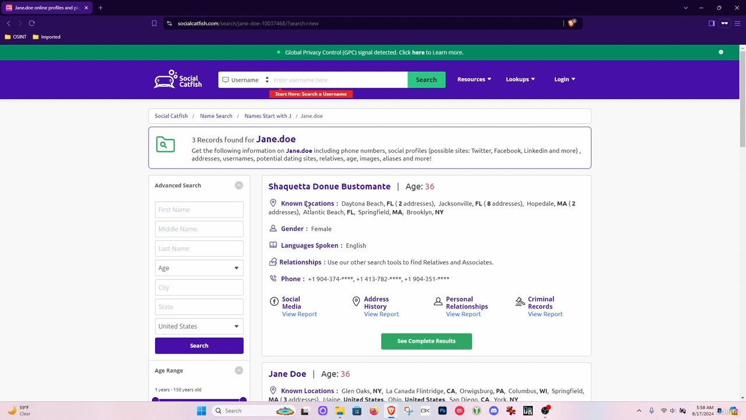Screen dimensions: 746x420
Task: Open the search type Username dropdown
Action: pos(245,80)
